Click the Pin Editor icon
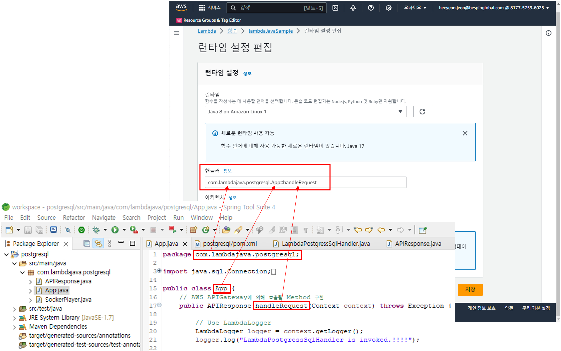Screen dimensions: 561x351 [x=423, y=230]
